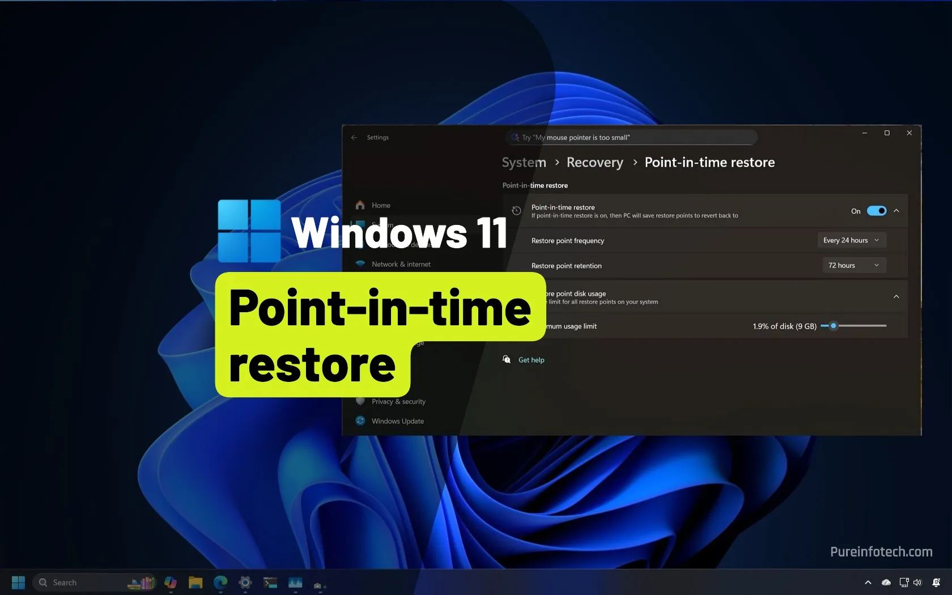Open the Restore point frequency dropdown
Screen dimensions: 952x595
(852, 240)
